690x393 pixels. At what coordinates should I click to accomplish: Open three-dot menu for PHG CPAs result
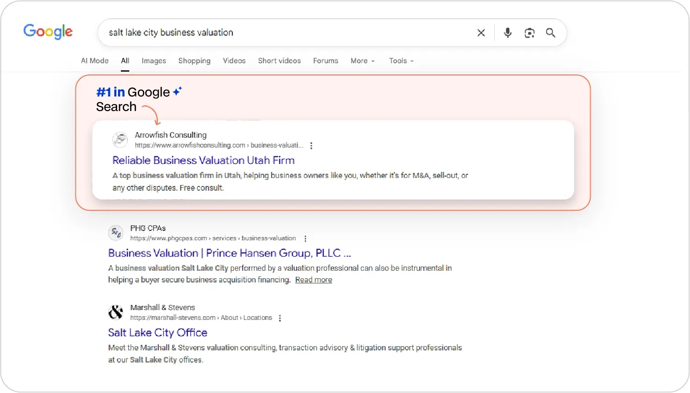(x=305, y=238)
